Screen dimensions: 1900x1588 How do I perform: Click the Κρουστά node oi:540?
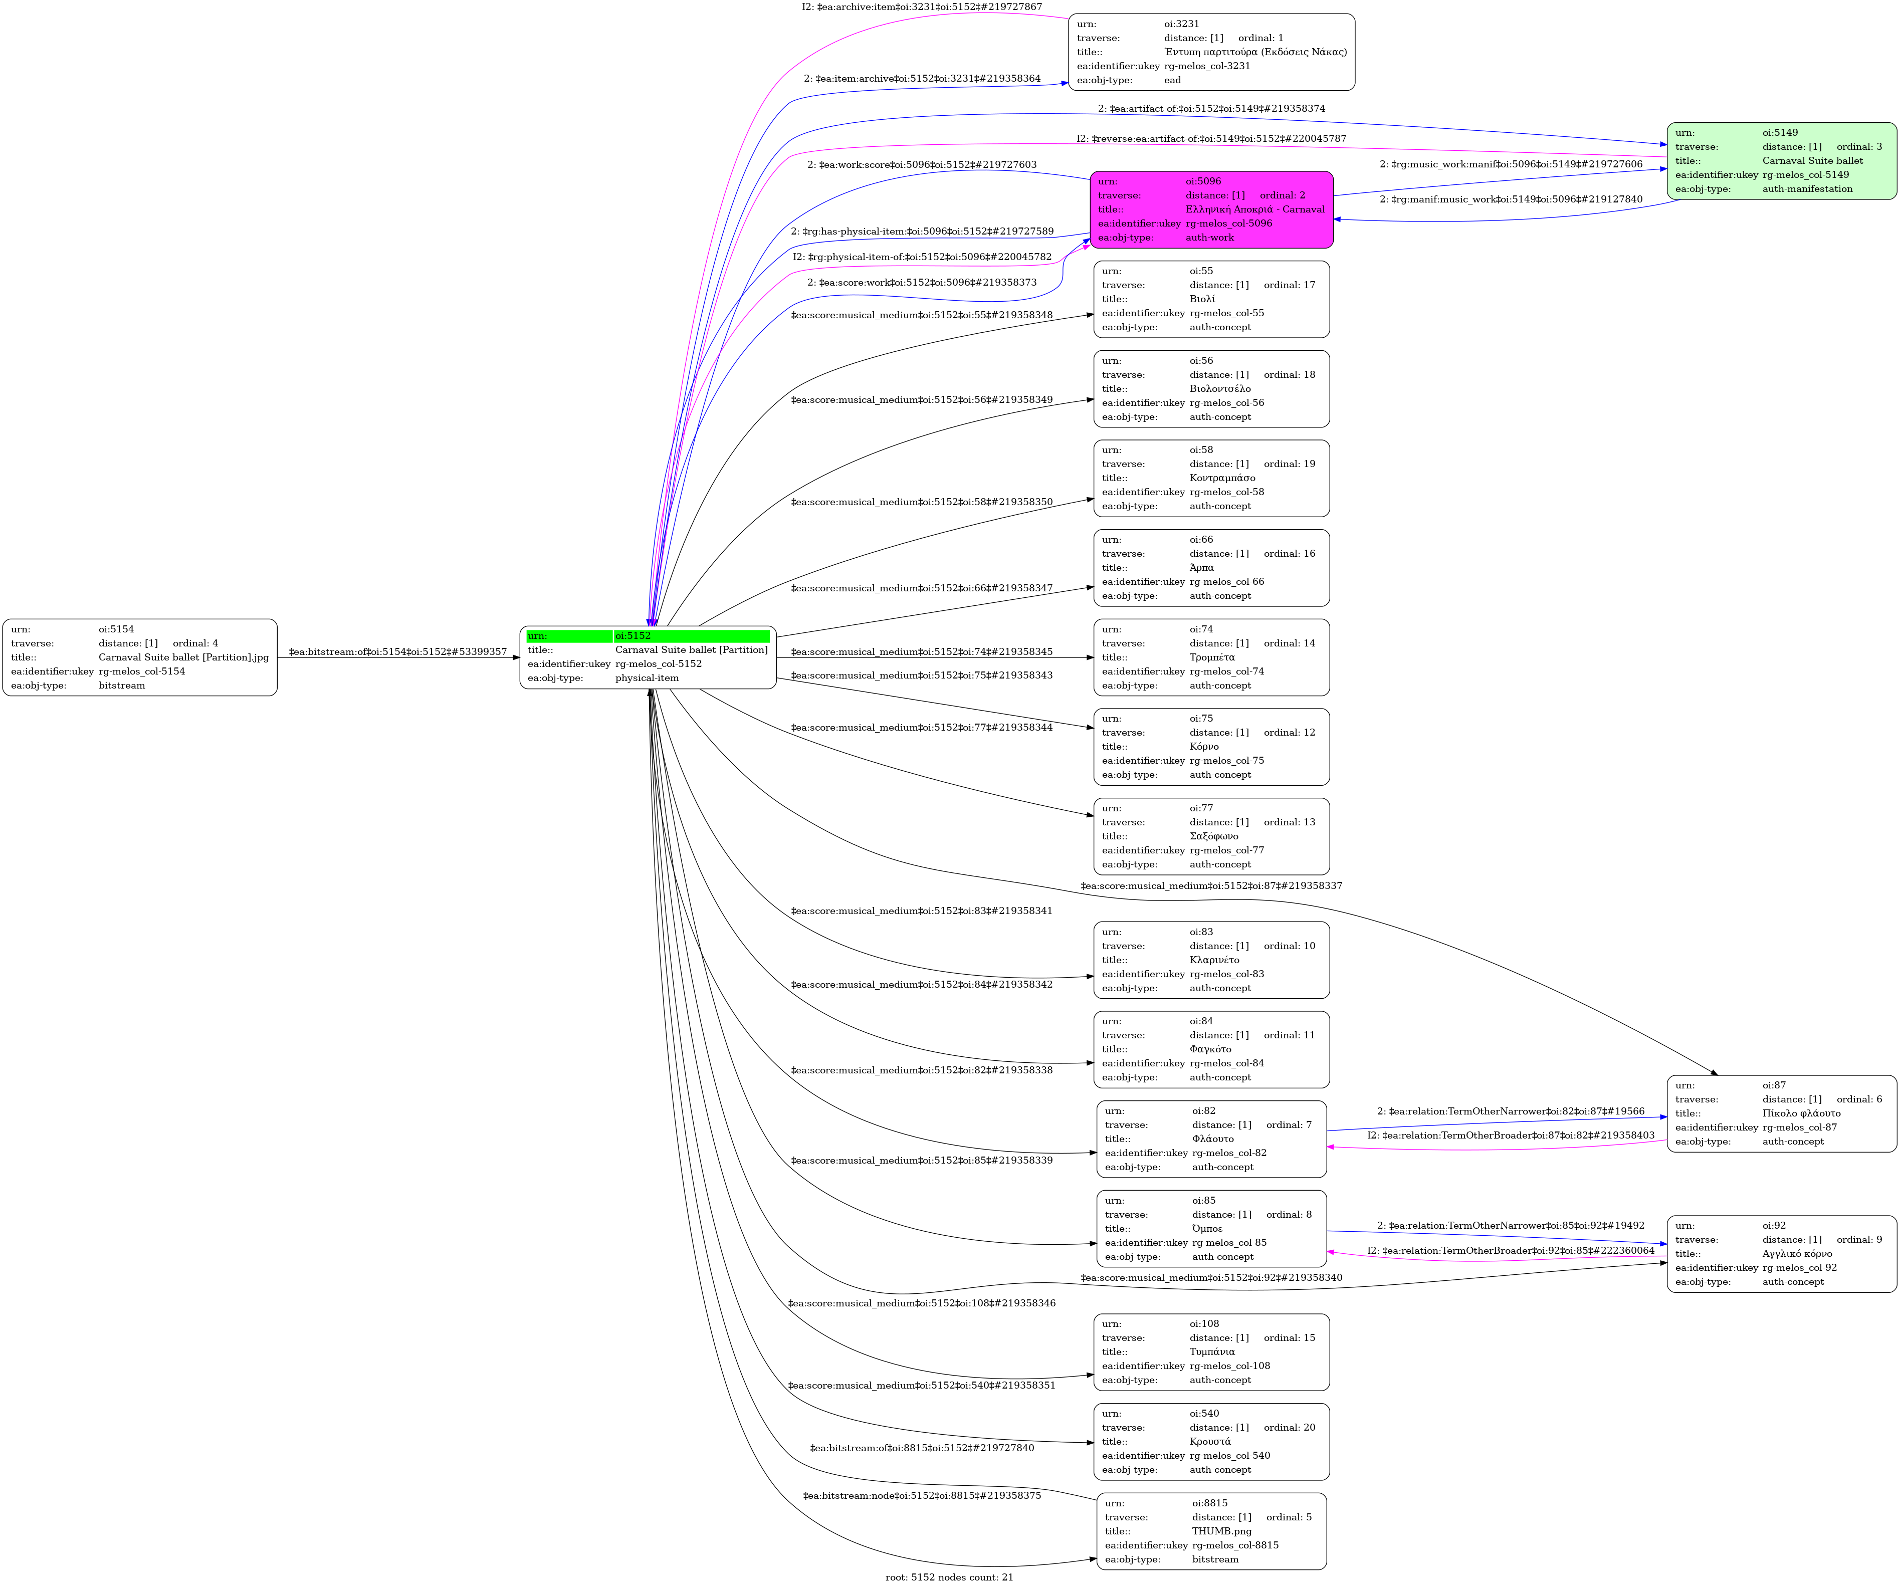click(x=1210, y=1441)
